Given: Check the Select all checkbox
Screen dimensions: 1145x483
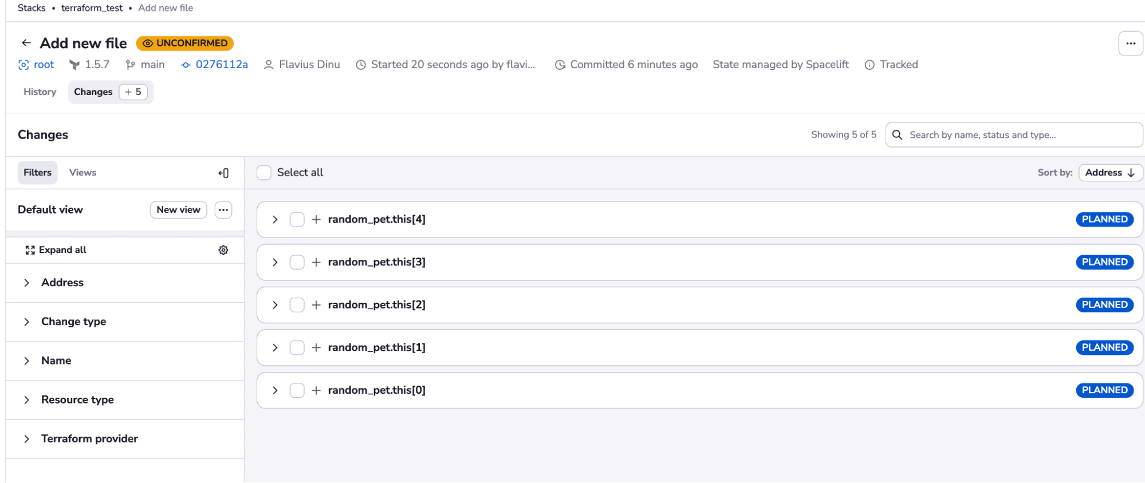Looking at the screenshot, I should coord(264,173).
